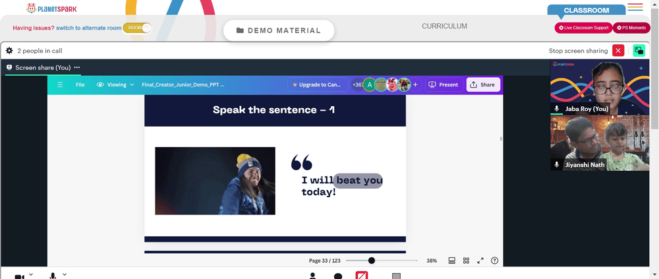Screen dimensions: 659x279
Task: Click the green picture-in-picture icon
Action: click(639, 51)
